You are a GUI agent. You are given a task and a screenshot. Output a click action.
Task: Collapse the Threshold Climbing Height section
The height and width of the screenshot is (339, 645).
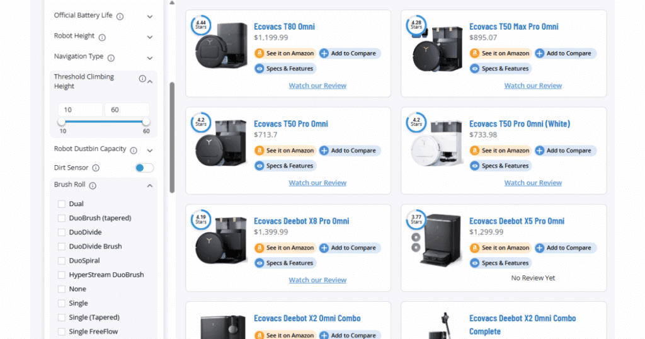click(x=150, y=81)
